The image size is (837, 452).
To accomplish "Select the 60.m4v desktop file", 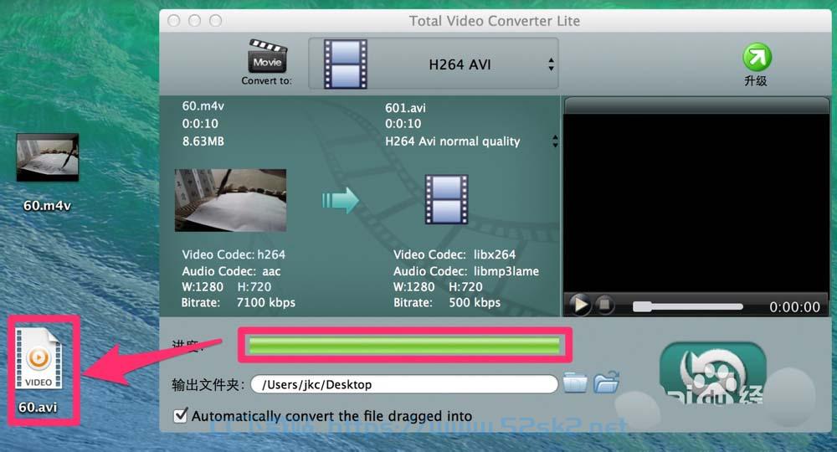I will click(48, 172).
